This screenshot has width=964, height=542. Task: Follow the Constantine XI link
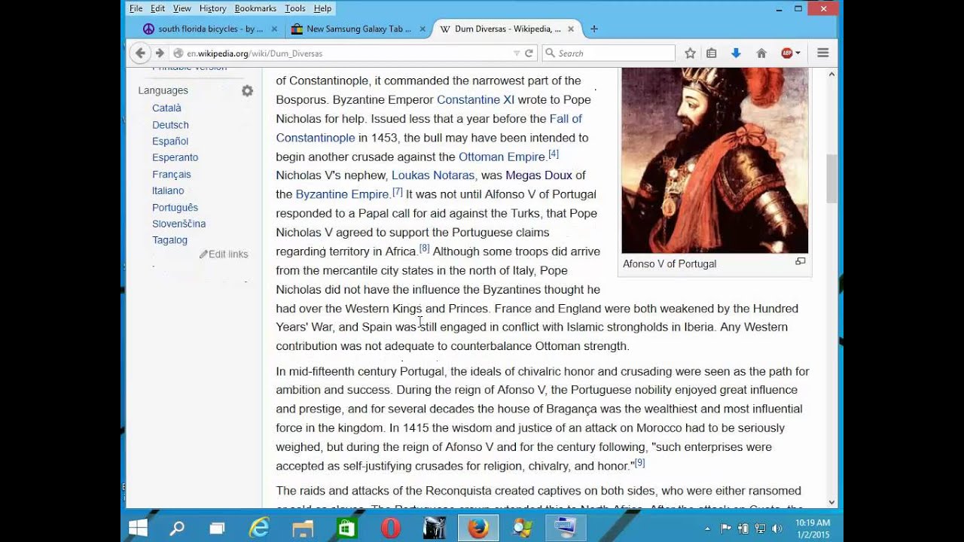(x=475, y=99)
